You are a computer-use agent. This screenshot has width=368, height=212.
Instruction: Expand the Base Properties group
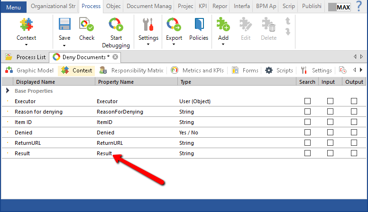pyautogui.click(x=7, y=91)
